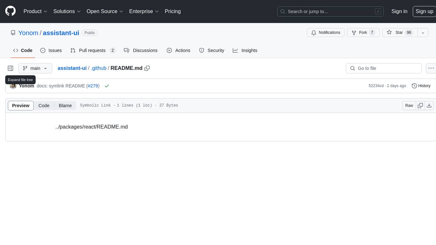
Task: Expand the Solutions menu
Action: (67, 11)
